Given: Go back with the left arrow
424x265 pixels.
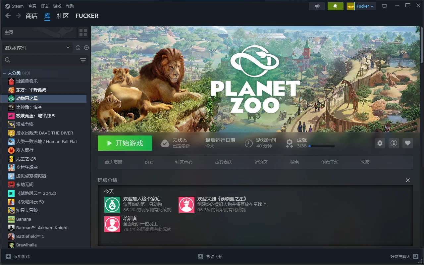Looking at the screenshot, I should 8,16.
